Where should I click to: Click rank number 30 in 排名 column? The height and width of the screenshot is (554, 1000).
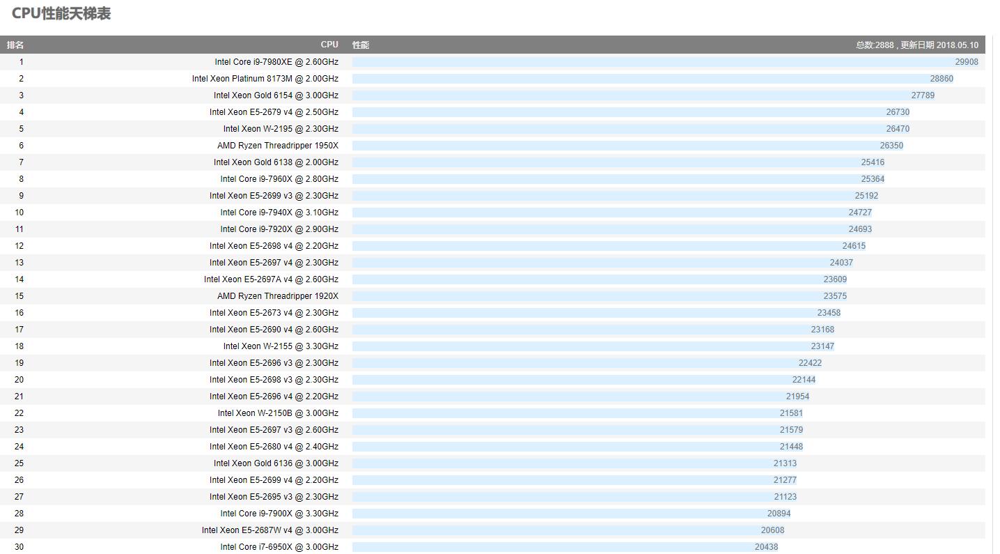pyautogui.click(x=19, y=547)
